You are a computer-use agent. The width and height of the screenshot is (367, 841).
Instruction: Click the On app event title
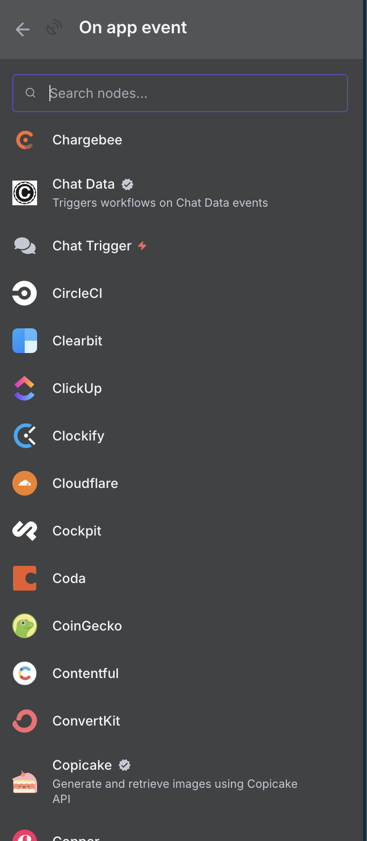[x=133, y=28]
